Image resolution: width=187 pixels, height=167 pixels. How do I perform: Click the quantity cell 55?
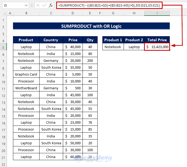(90, 109)
